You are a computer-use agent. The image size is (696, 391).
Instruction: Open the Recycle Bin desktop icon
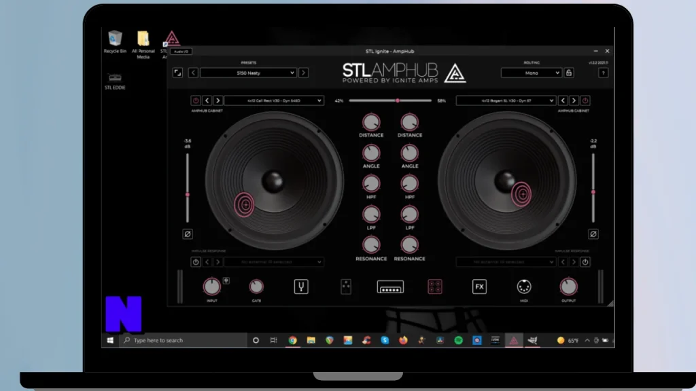(115, 42)
